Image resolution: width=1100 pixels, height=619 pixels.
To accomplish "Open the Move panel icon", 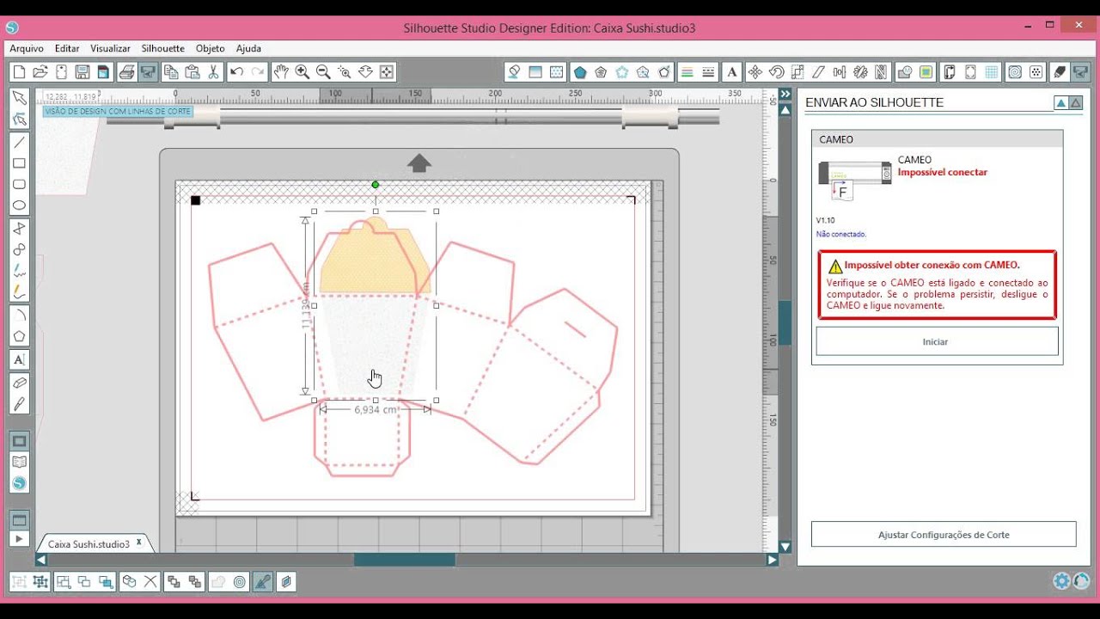I will (755, 72).
